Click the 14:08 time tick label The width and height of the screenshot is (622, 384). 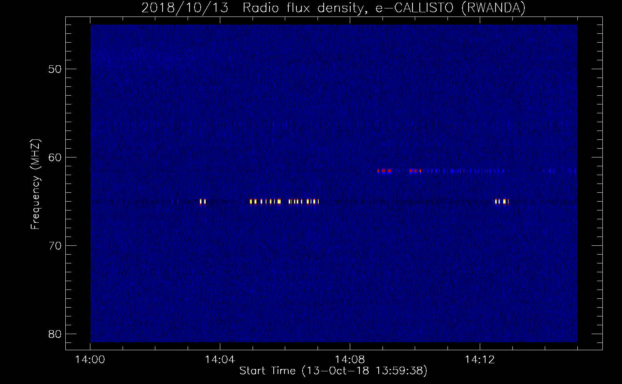350,360
